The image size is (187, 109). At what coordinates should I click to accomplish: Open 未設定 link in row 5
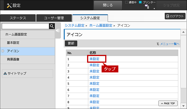[x=94, y=83]
